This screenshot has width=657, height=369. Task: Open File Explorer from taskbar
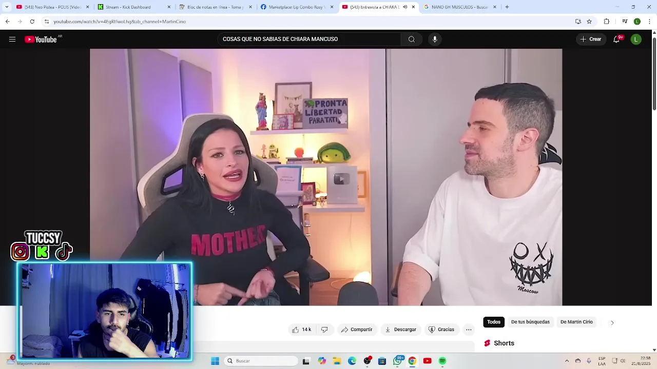(x=337, y=361)
